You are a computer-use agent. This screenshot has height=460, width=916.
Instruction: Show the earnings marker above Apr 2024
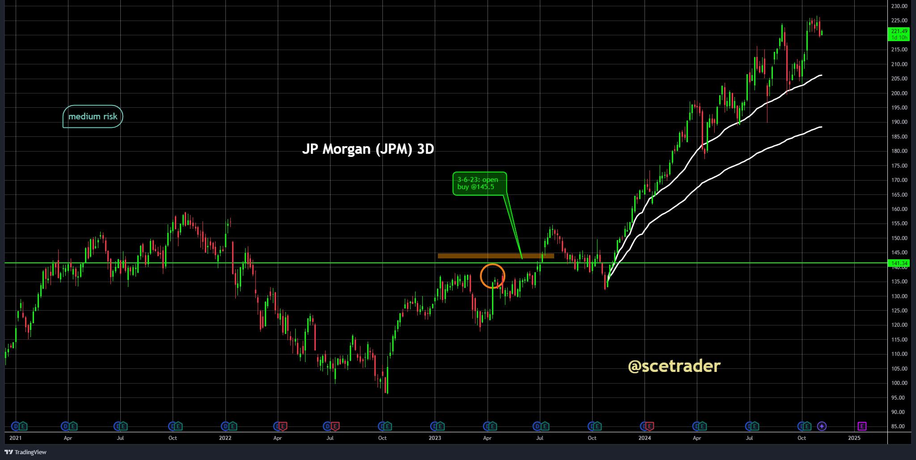click(702, 426)
